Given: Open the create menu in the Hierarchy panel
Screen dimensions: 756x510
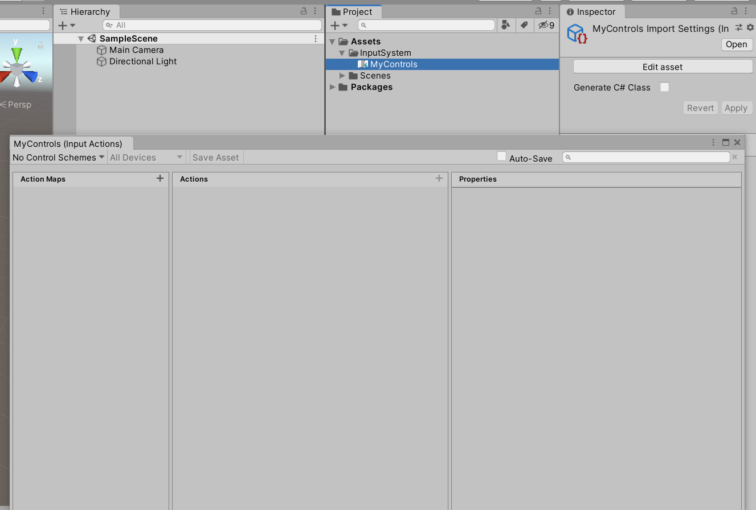Looking at the screenshot, I should pyautogui.click(x=64, y=25).
